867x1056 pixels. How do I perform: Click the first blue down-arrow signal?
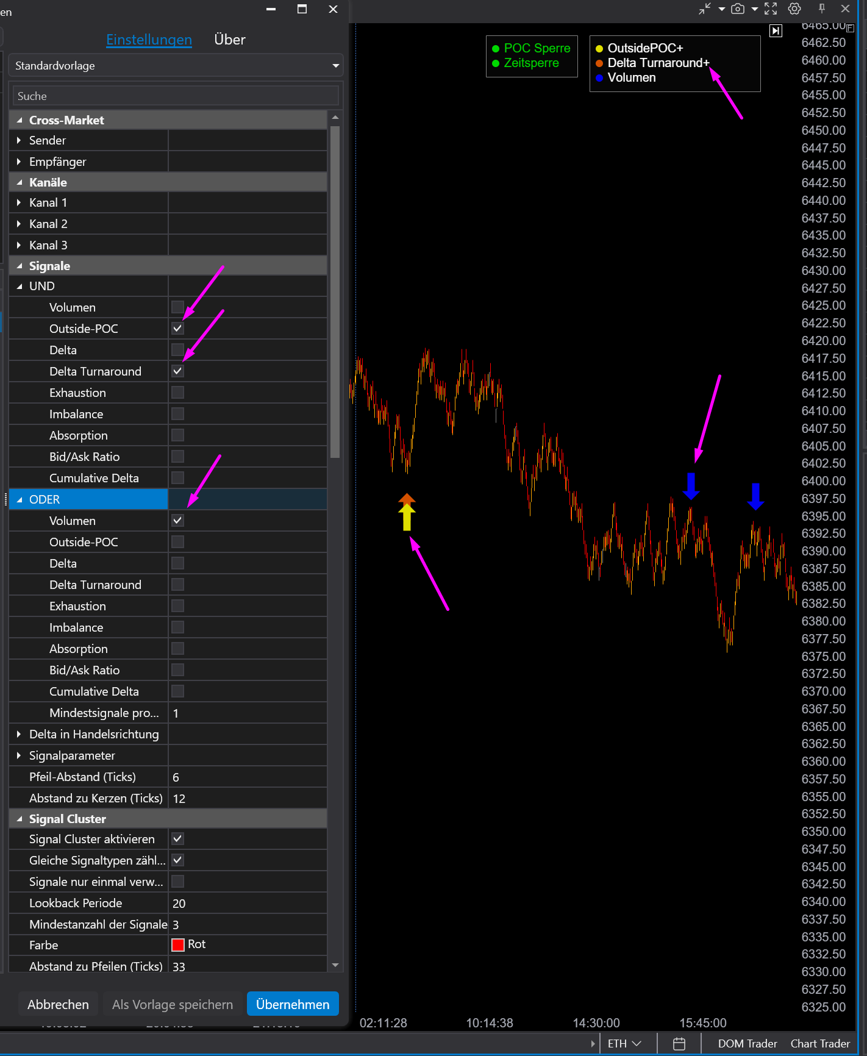coord(691,486)
